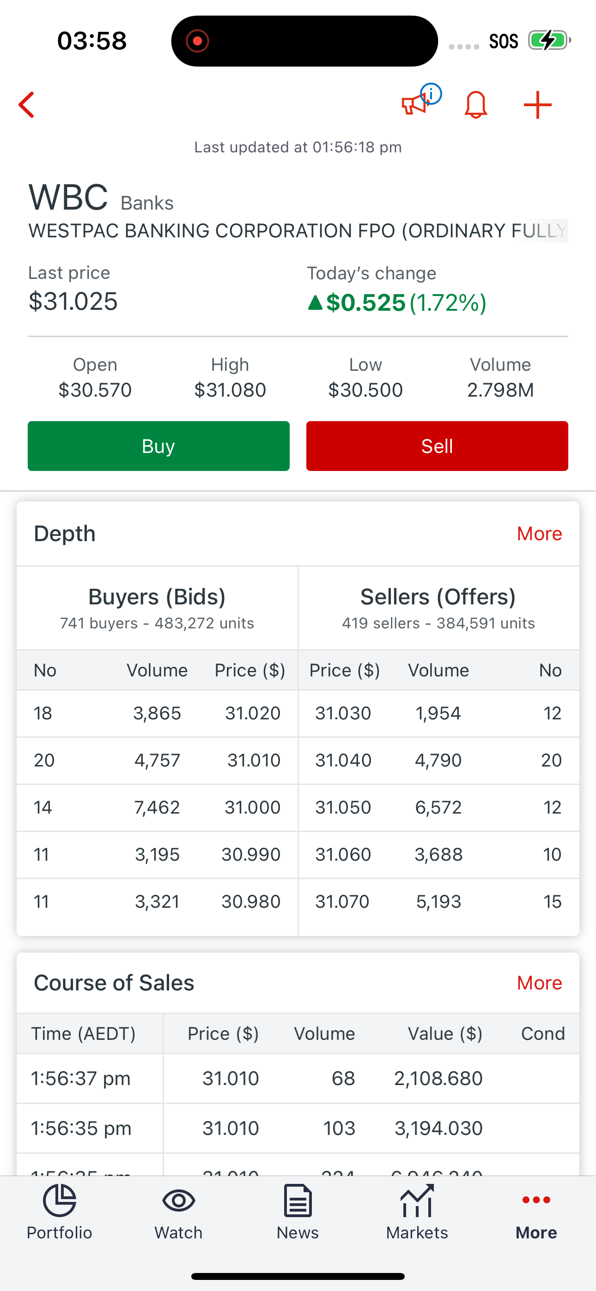
Task: Select bid price 30.980
Action: pyautogui.click(x=251, y=902)
